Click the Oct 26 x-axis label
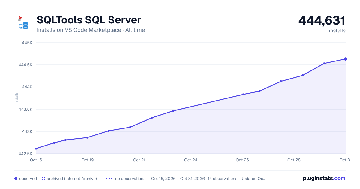This screenshot has height=189, width=360. [242, 160]
